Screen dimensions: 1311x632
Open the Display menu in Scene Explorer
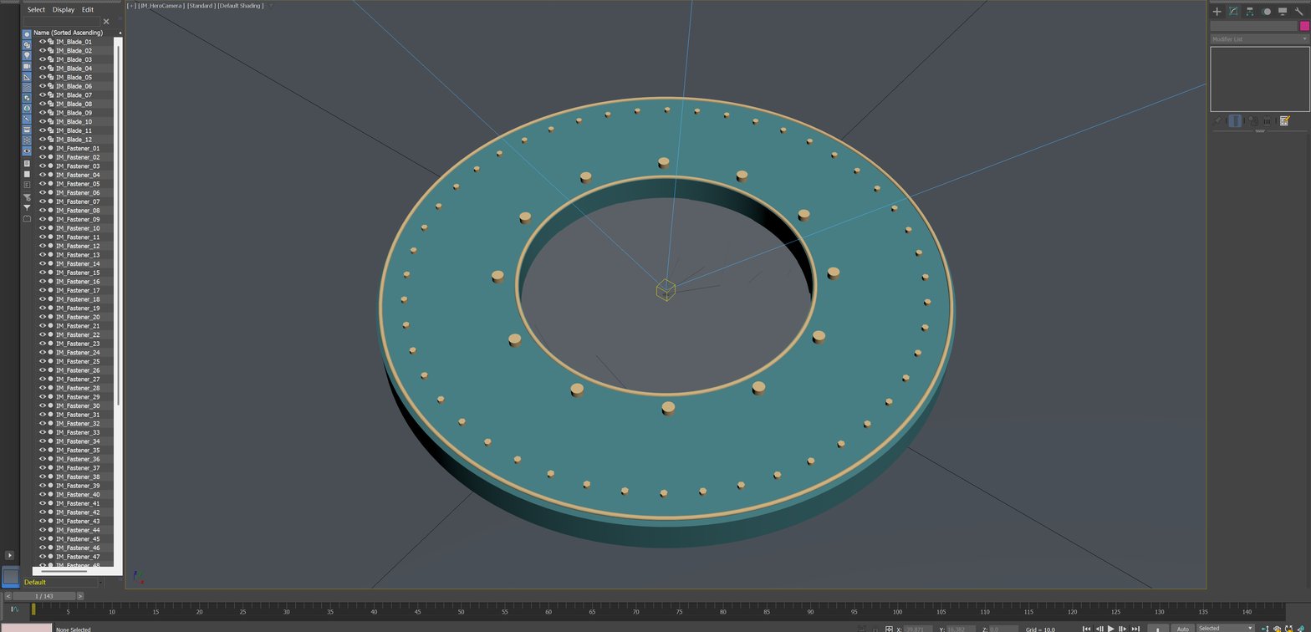pyautogui.click(x=64, y=10)
